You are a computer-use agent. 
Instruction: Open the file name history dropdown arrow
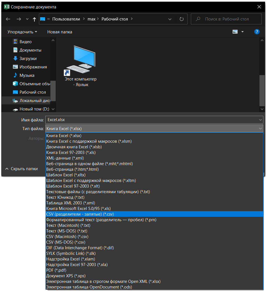(x=260, y=120)
